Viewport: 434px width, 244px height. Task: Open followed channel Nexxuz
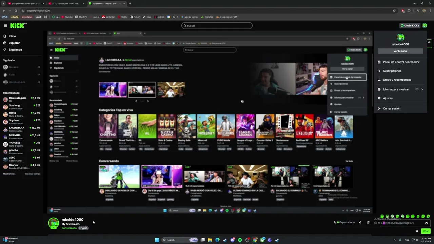(x=22, y=67)
